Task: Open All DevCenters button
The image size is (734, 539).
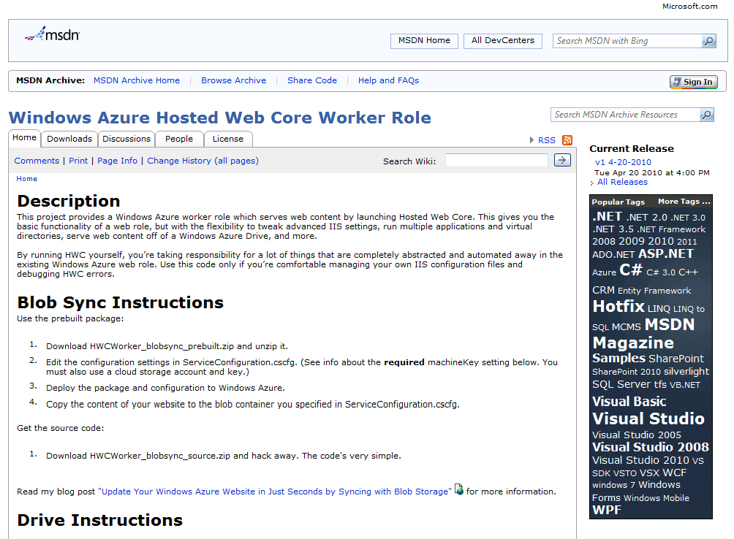Action: (503, 41)
